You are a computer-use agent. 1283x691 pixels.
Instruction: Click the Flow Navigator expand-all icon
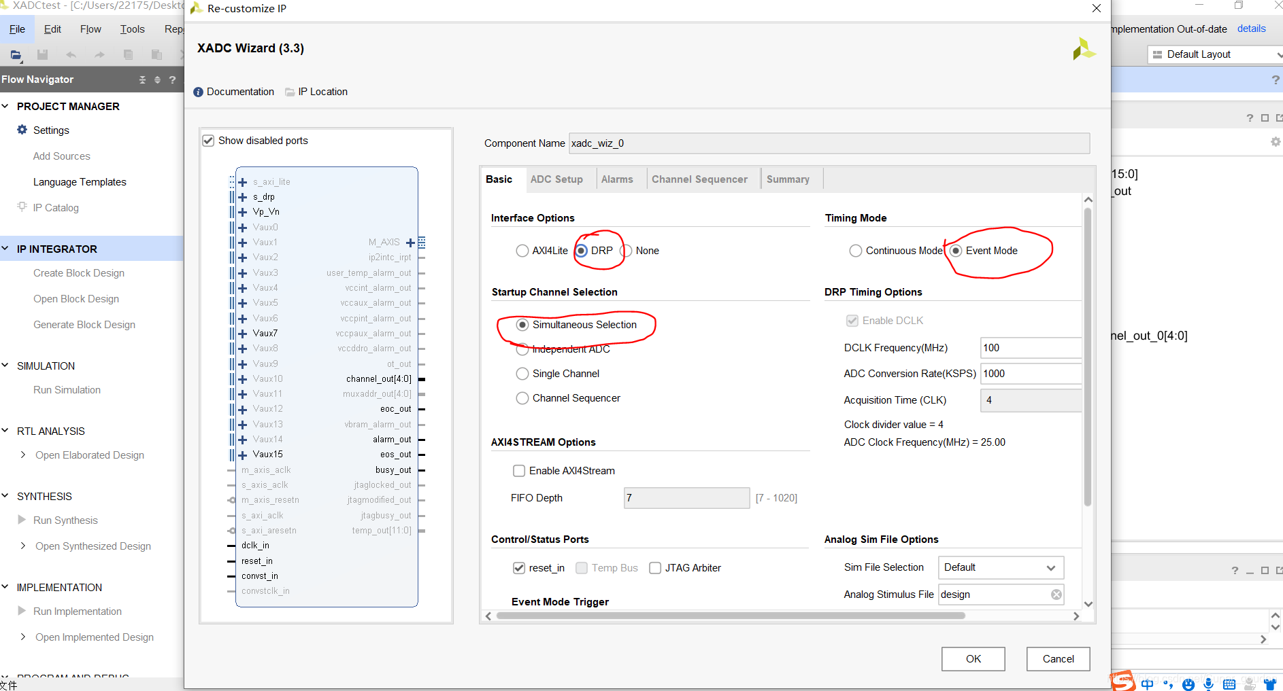157,79
